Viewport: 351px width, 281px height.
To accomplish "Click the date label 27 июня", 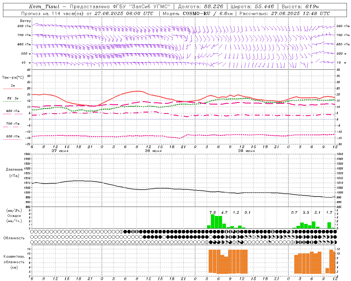I will [x=60, y=151].
